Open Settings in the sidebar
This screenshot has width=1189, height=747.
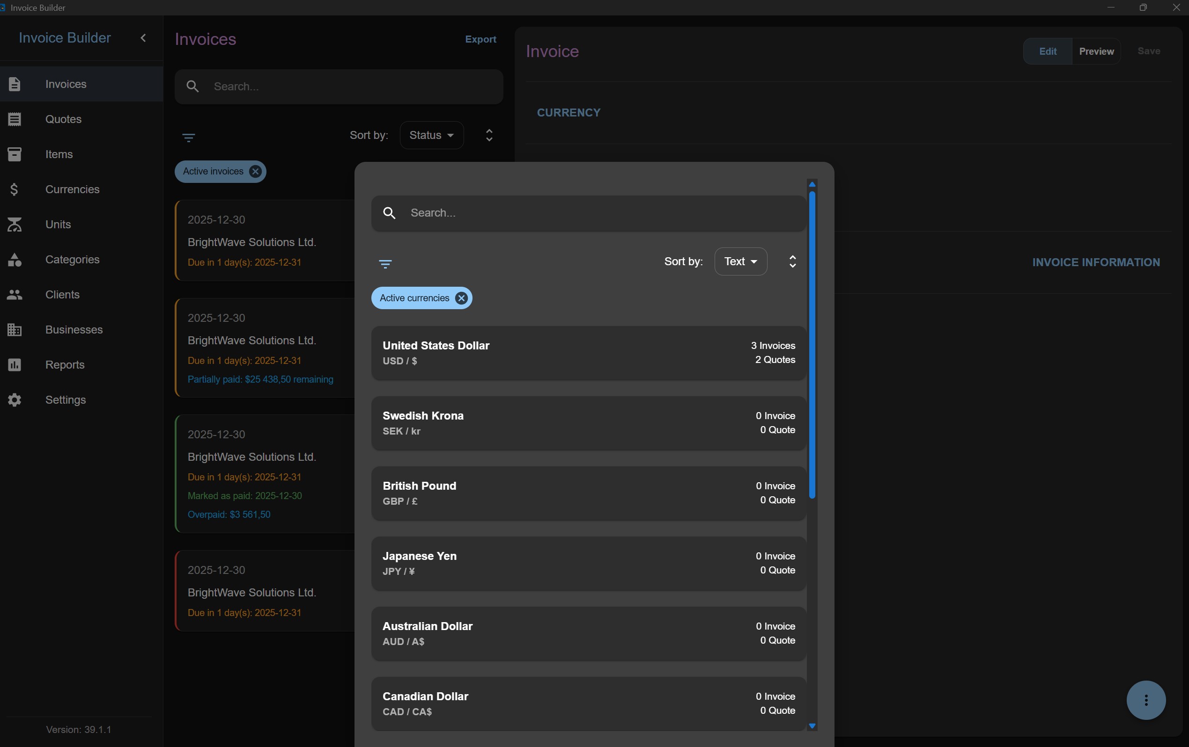(81, 400)
